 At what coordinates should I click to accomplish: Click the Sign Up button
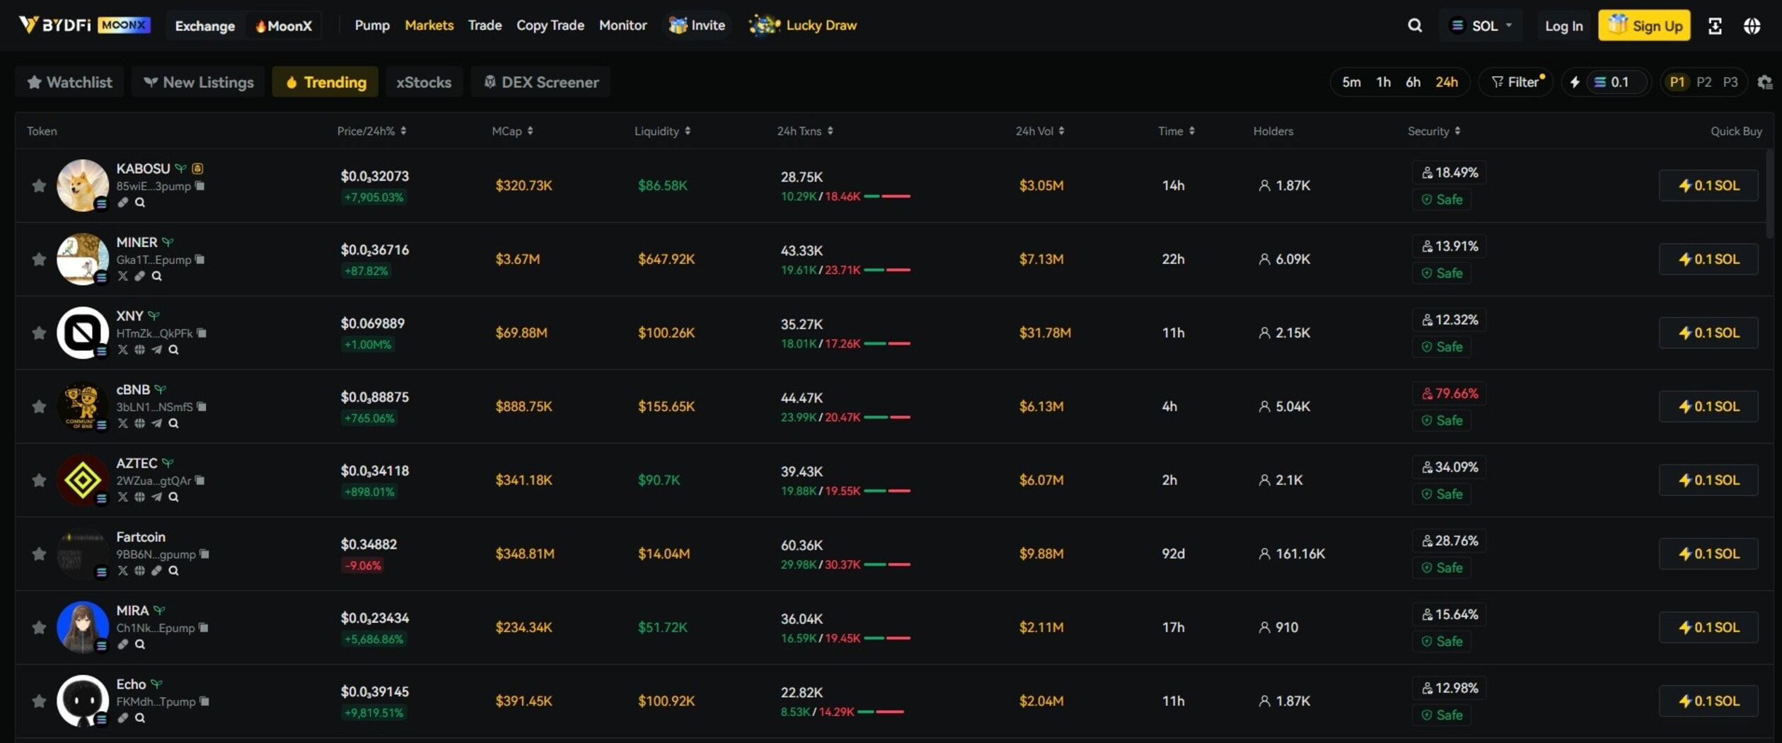coord(1644,25)
